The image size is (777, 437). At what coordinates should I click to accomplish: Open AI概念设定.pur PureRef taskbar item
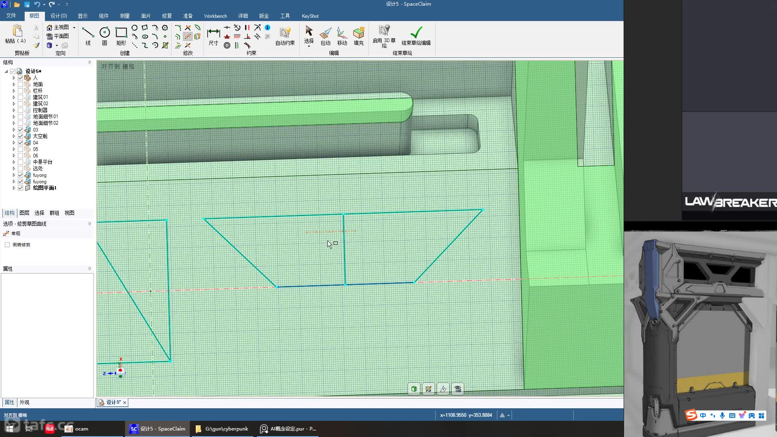pyautogui.click(x=288, y=429)
